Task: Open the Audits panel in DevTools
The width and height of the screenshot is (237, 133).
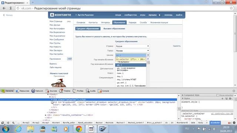Action: [x=90, y=91]
